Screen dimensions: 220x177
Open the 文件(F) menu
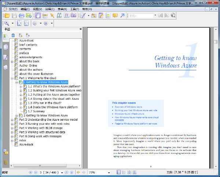click(13, 9)
